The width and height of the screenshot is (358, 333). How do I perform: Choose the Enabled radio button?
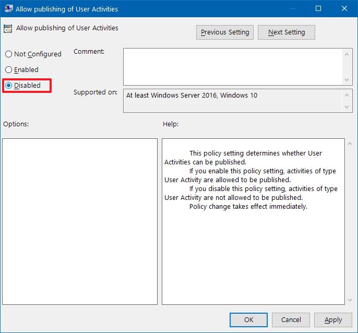tap(22, 69)
